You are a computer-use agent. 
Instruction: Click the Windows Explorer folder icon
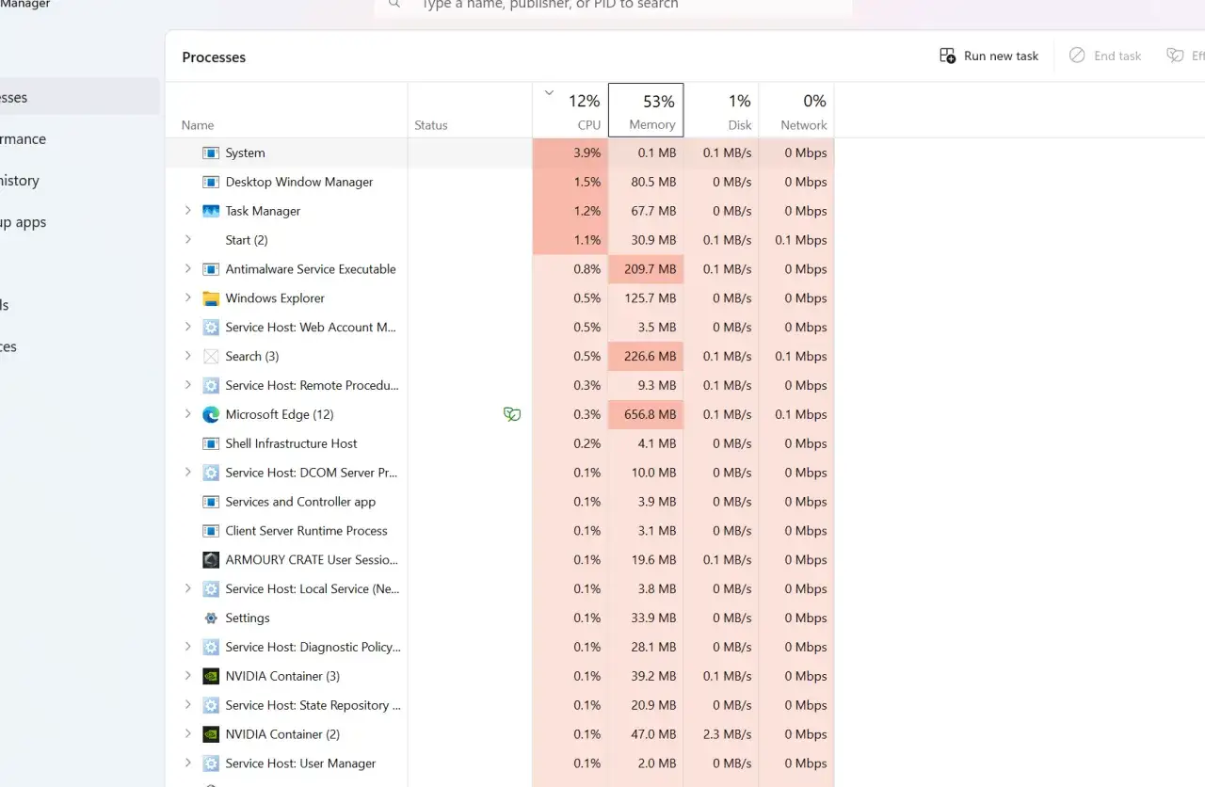211,298
